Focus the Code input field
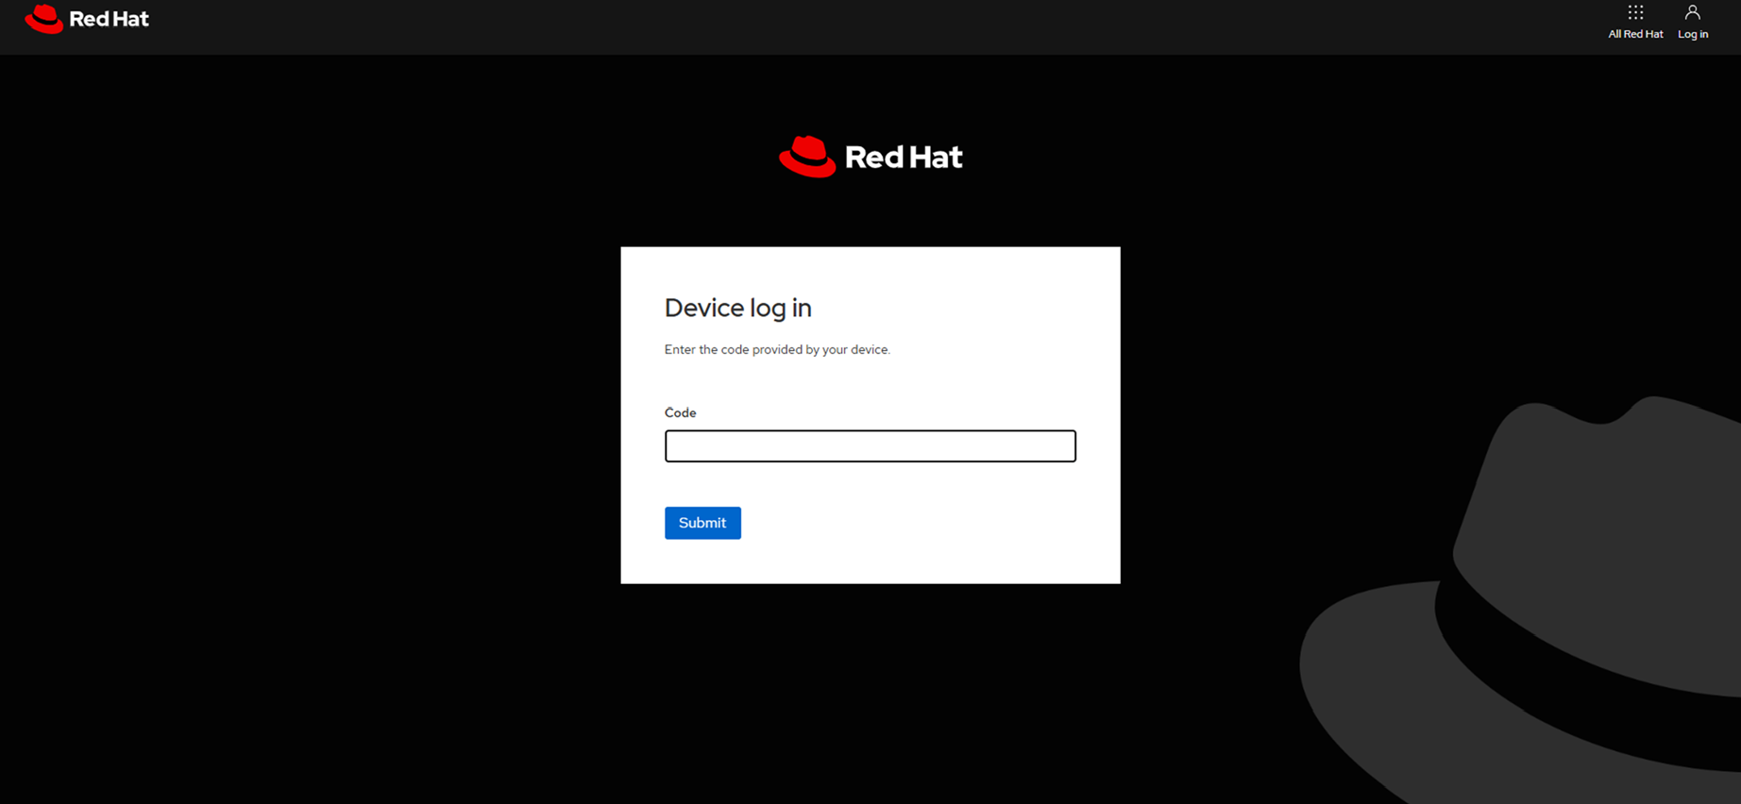 pyautogui.click(x=870, y=446)
